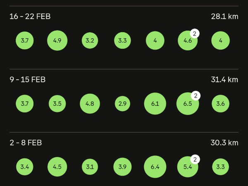The image size is (248, 186).
Task: Click the 31.4 km weekly total
Action: click(x=224, y=80)
